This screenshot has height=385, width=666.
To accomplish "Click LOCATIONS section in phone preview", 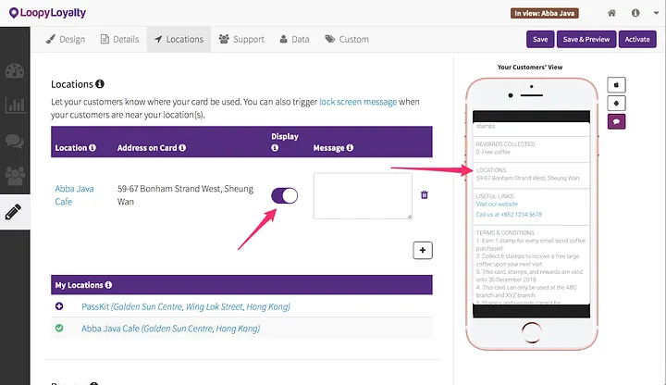I will click(x=531, y=175).
